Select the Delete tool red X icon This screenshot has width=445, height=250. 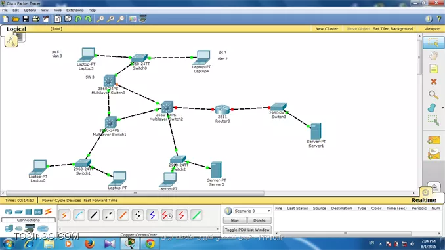coord(433,82)
